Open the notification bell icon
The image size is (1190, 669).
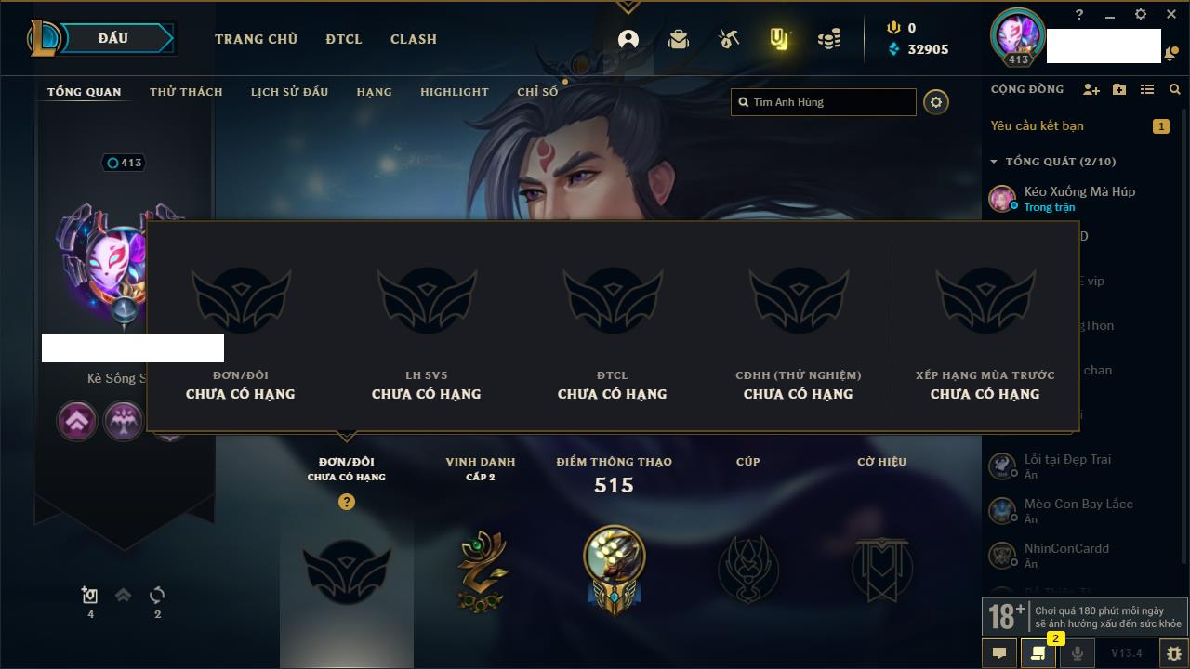(x=1170, y=54)
